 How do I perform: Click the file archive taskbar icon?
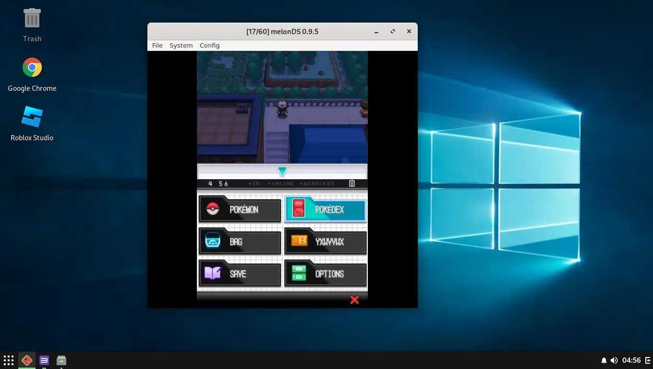(61, 360)
